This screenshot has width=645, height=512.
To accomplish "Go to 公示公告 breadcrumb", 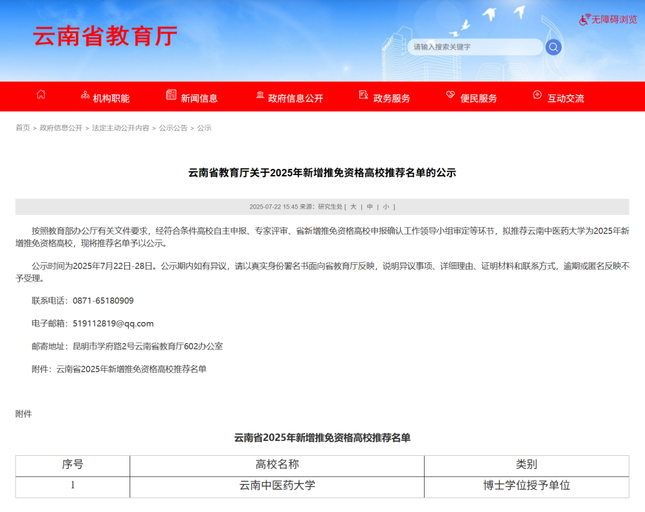I will click(173, 128).
